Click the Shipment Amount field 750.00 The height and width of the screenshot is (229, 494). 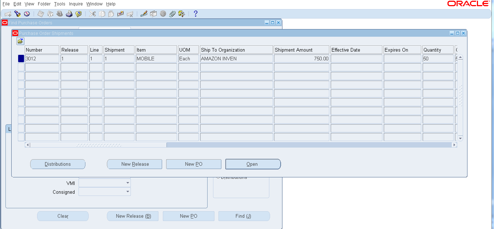[x=302, y=59]
